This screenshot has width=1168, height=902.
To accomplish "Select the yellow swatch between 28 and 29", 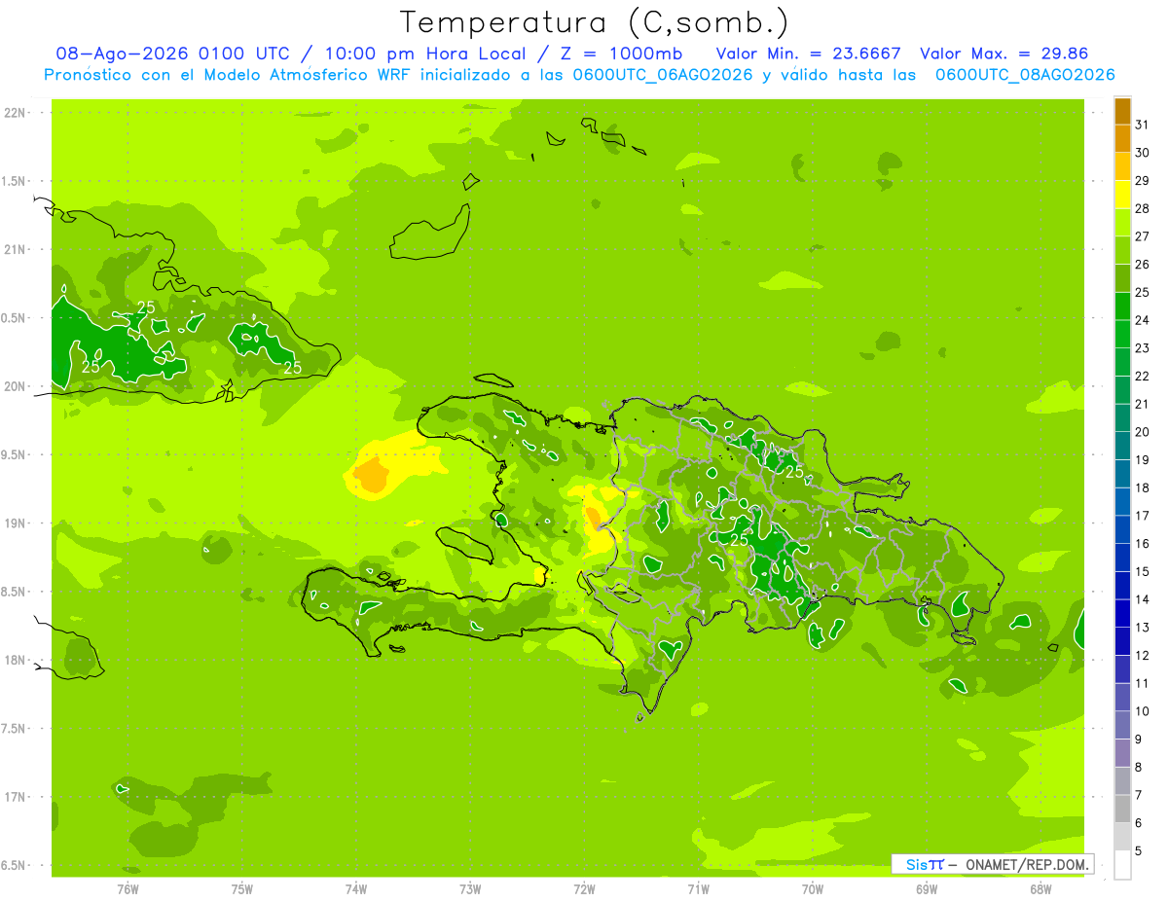I will coord(1122,195).
